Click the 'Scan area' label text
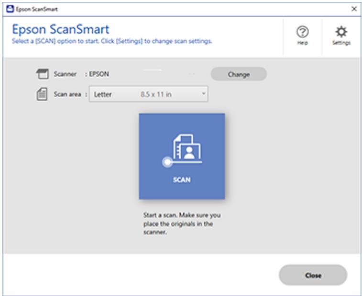Image resolution: width=362 pixels, height=296 pixels. tap(67, 94)
